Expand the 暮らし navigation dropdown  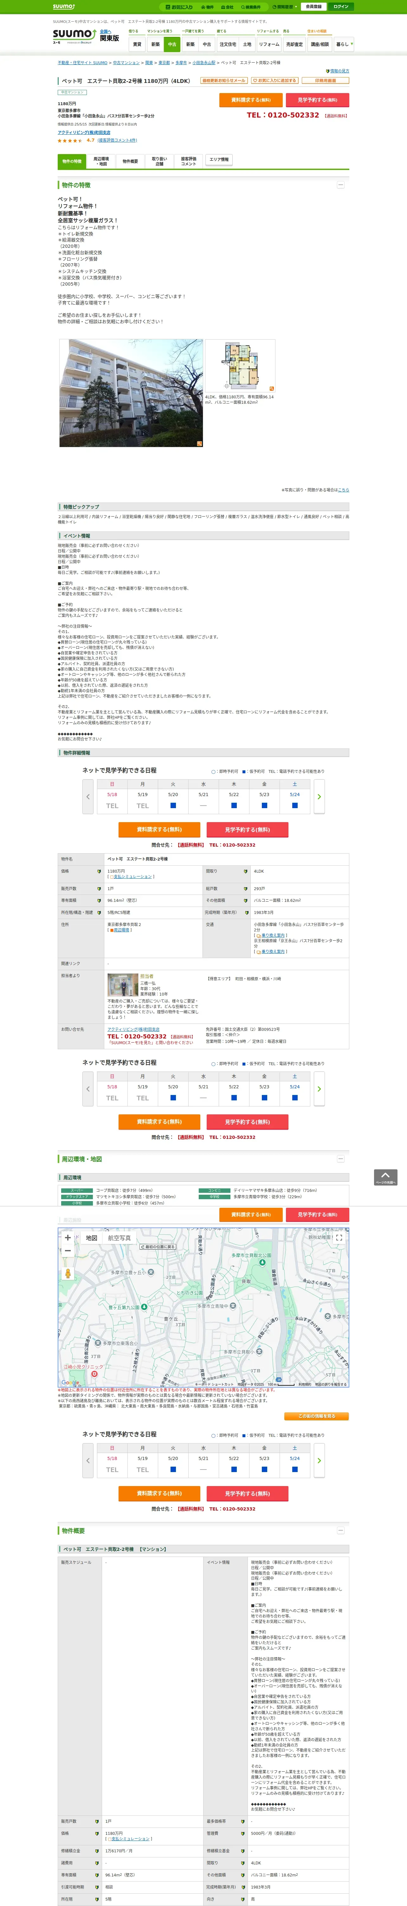pyautogui.click(x=344, y=44)
